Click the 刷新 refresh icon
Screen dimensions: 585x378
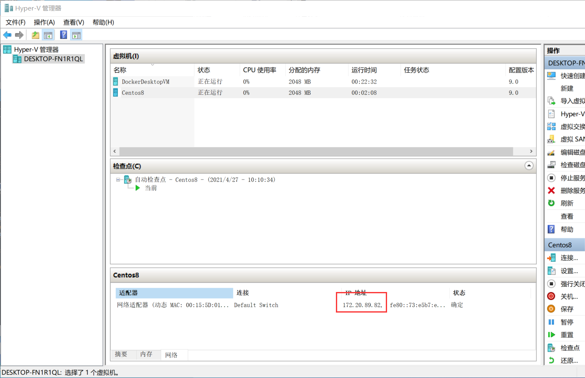pyautogui.click(x=551, y=203)
